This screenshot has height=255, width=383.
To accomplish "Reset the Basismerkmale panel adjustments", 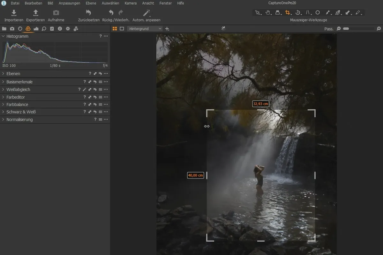I will (95, 82).
